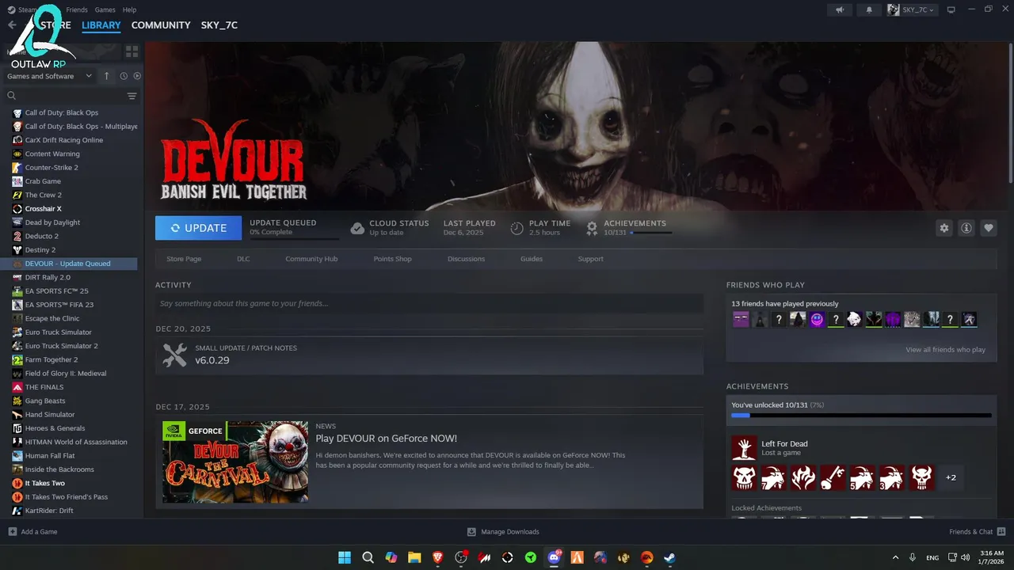The width and height of the screenshot is (1014, 570).
Task: Open DEVOUR The Carnival news thumbnail
Action: click(x=235, y=462)
